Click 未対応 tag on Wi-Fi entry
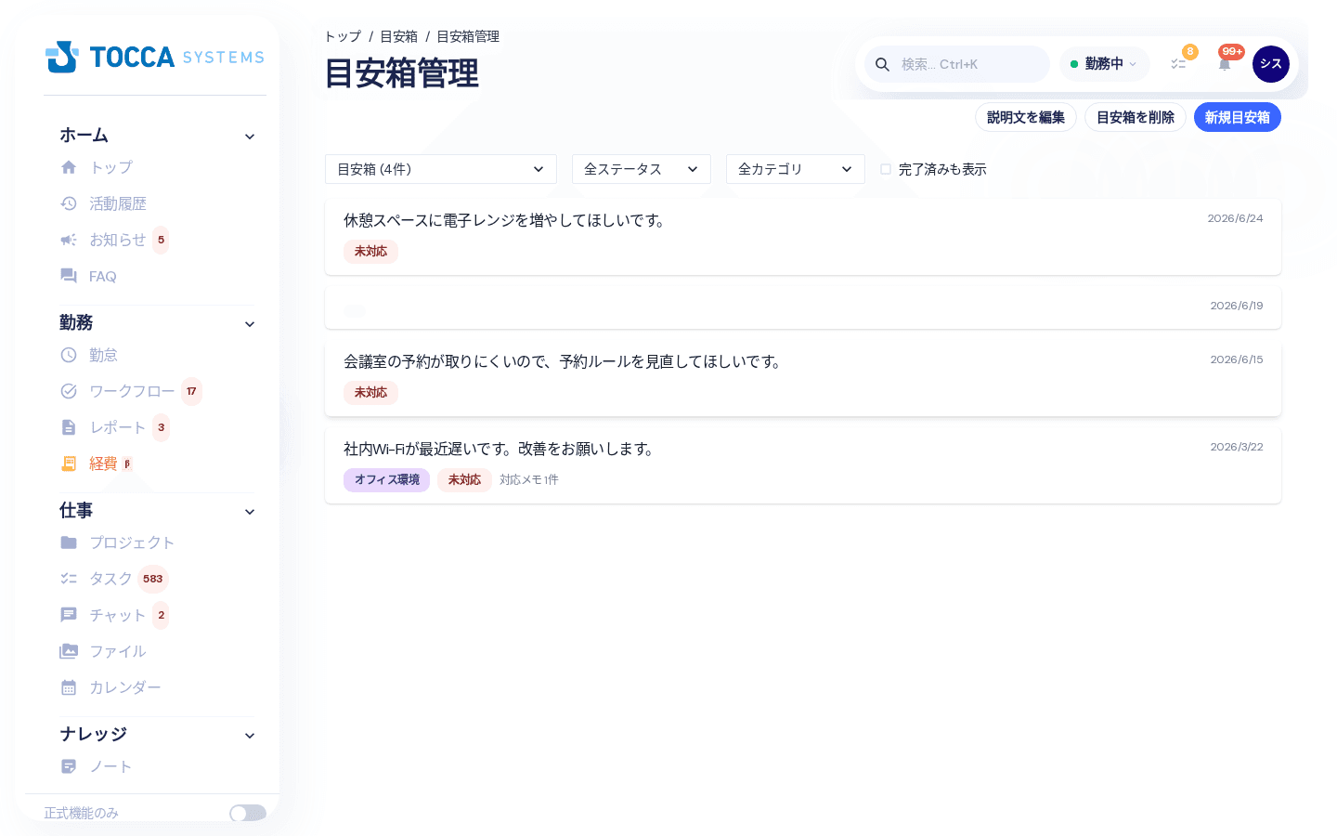1337x836 pixels. [x=464, y=479]
